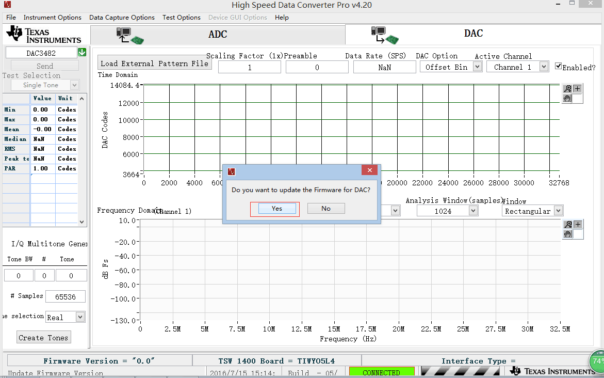Click the PAR value 1.00 cell
This screenshot has height=378, width=604.
[x=43, y=168]
